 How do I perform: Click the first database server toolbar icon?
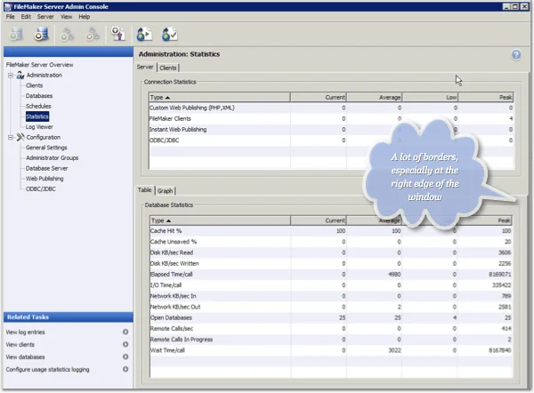16,34
